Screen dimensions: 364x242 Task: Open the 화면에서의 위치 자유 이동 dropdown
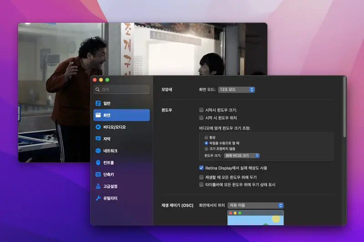(x=255, y=206)
